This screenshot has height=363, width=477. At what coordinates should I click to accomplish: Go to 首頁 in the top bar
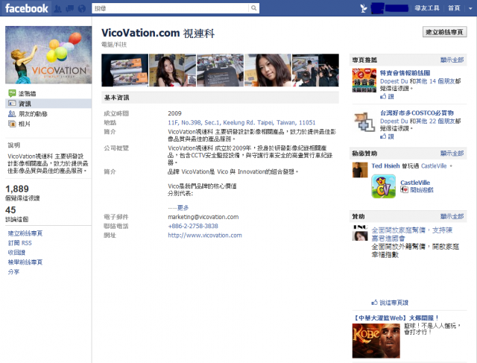[x=454, y=8]
